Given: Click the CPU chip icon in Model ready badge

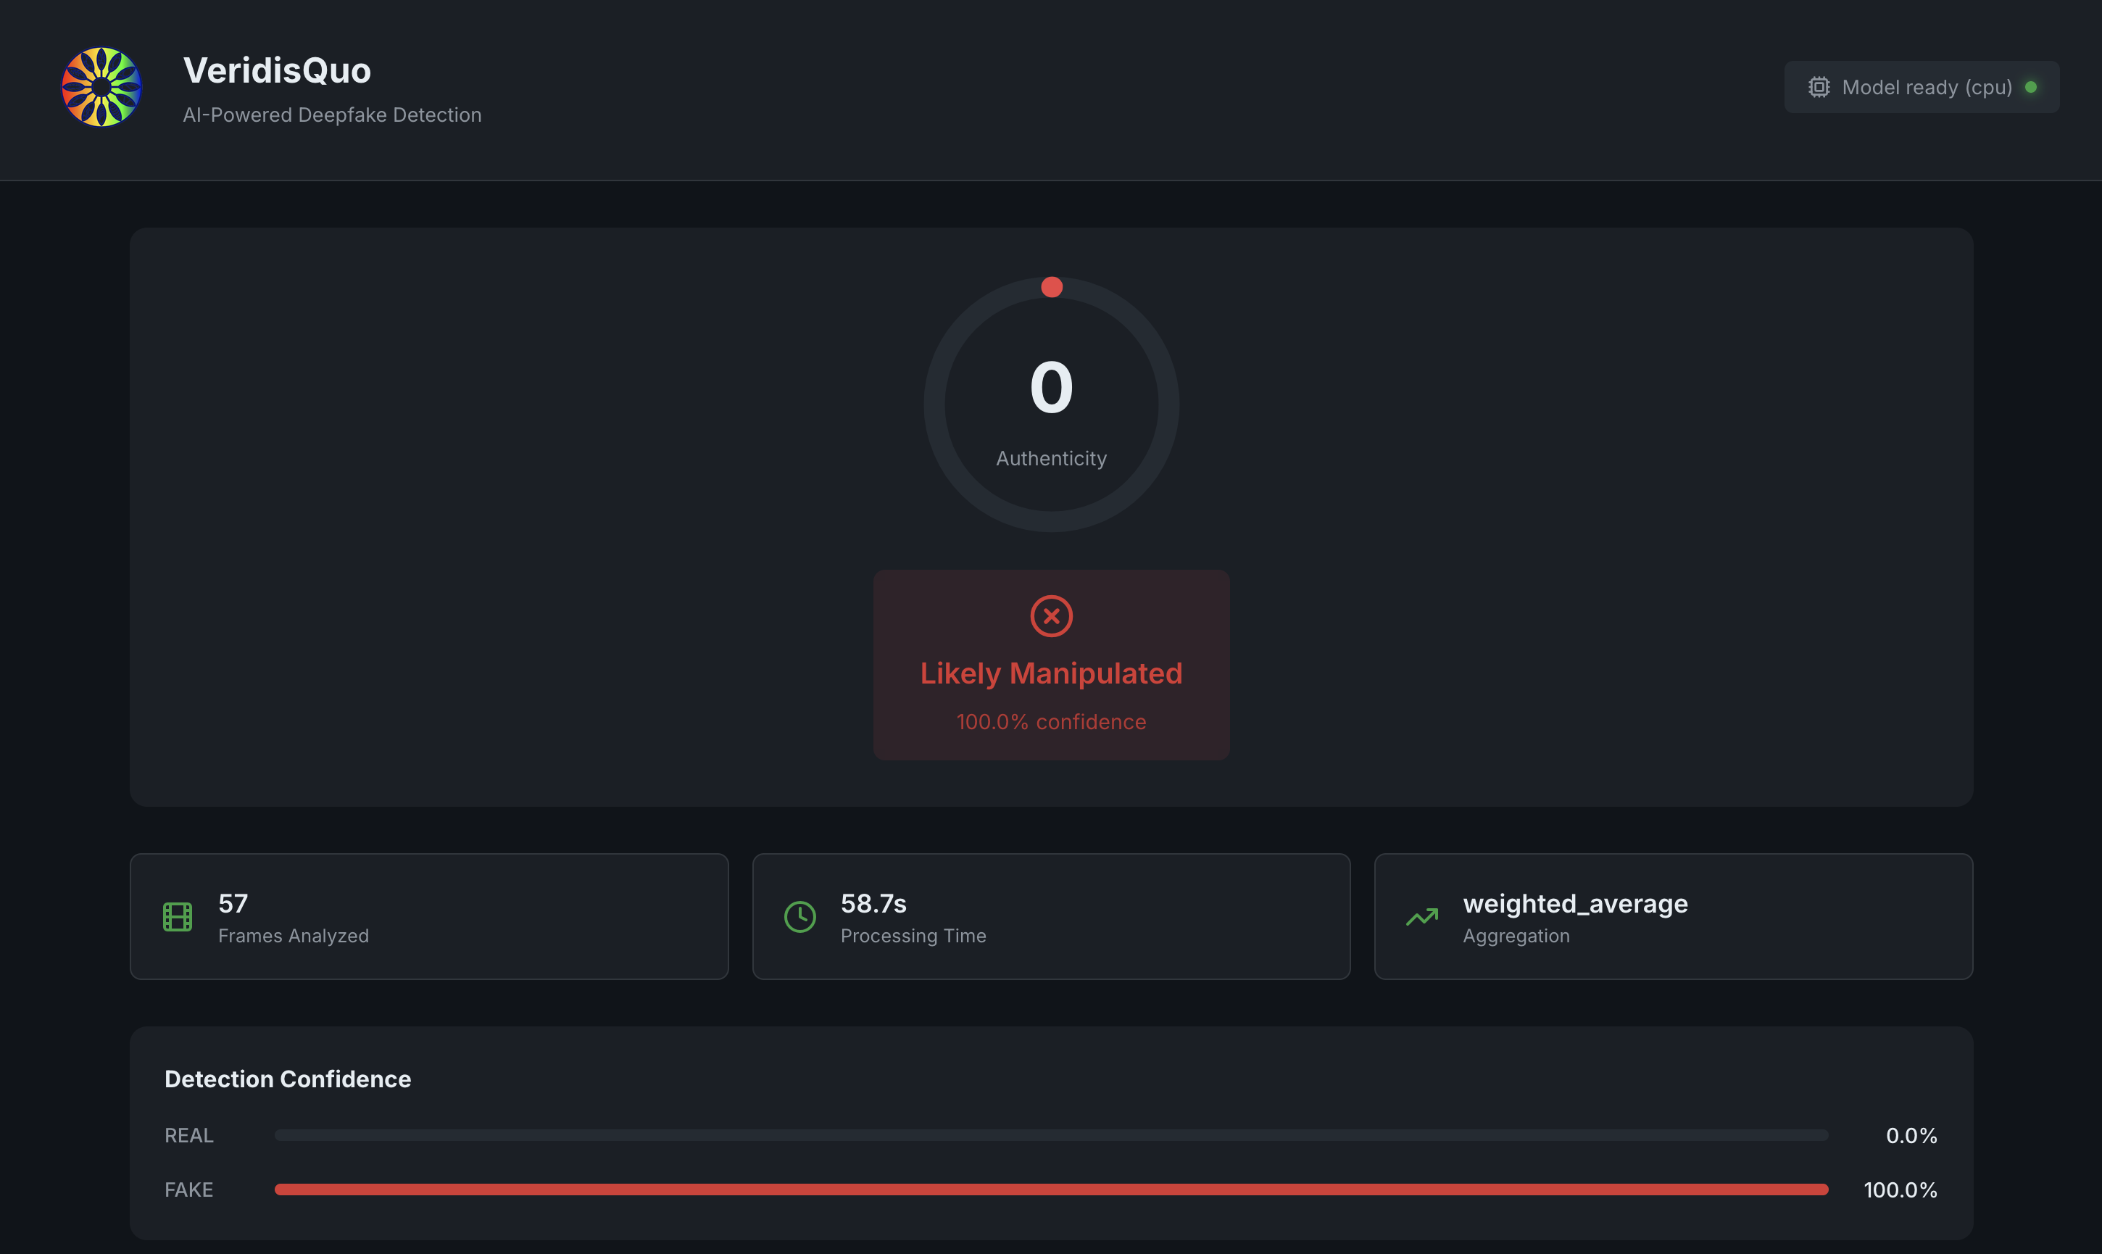Looking at the screenshot, I should [1818, 87].
